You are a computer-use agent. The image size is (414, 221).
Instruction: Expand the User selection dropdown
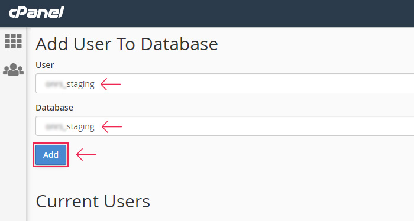tap(225, 83)
